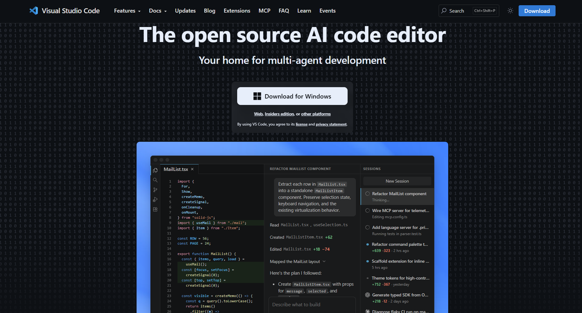Viewport: 582px width, 313px height.
Task: Click spinner icon beside Wire MCP server session
Action: 367,211
